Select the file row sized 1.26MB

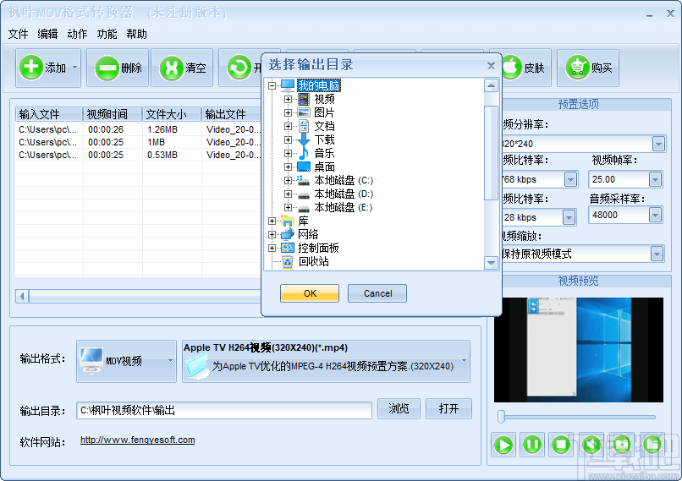[x=139, y=129]
